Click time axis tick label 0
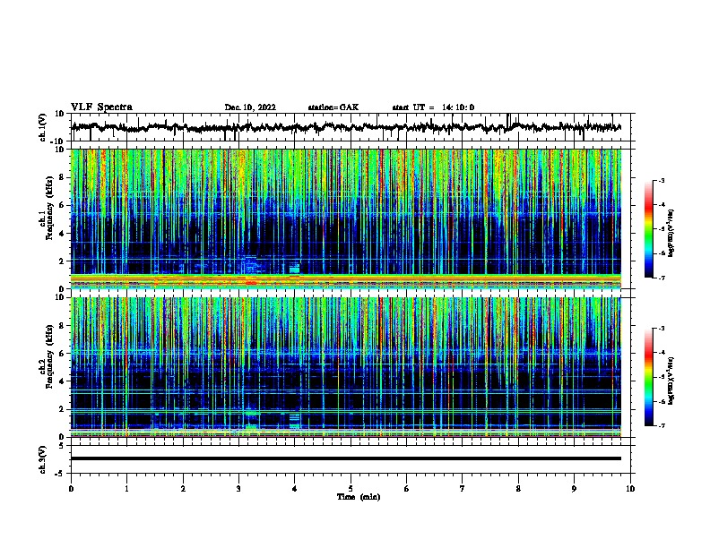This screenshot has height=548, width=710. pos(71,489)
